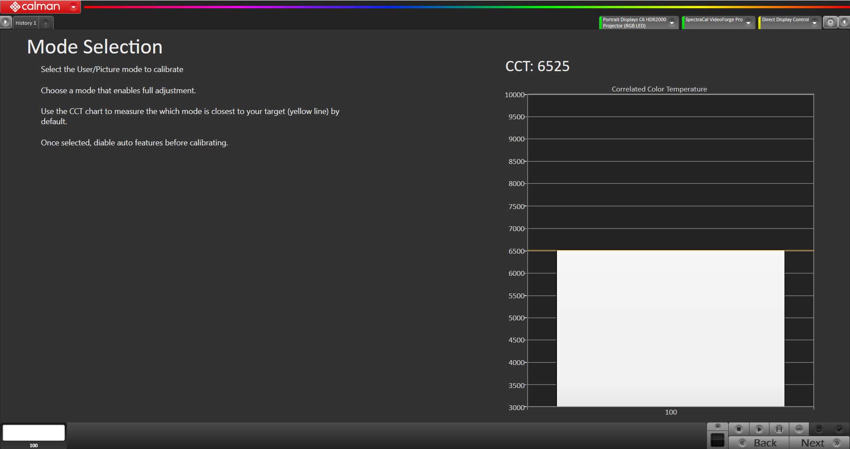
Task: Switch to the History 1 tab
Action: click(26, 23)
